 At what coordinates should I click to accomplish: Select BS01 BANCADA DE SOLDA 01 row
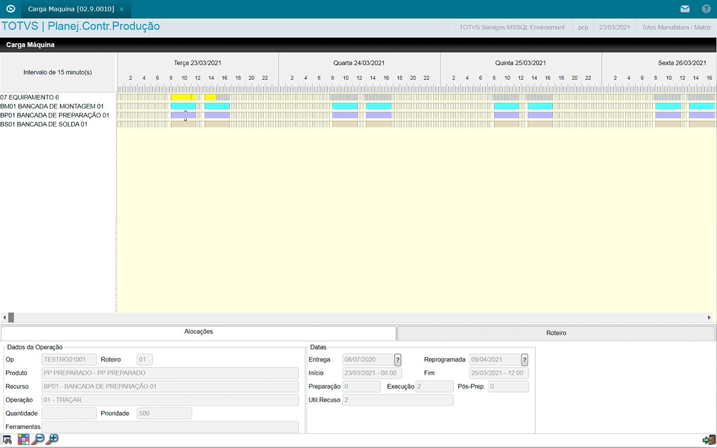click(x=44, y=124)
